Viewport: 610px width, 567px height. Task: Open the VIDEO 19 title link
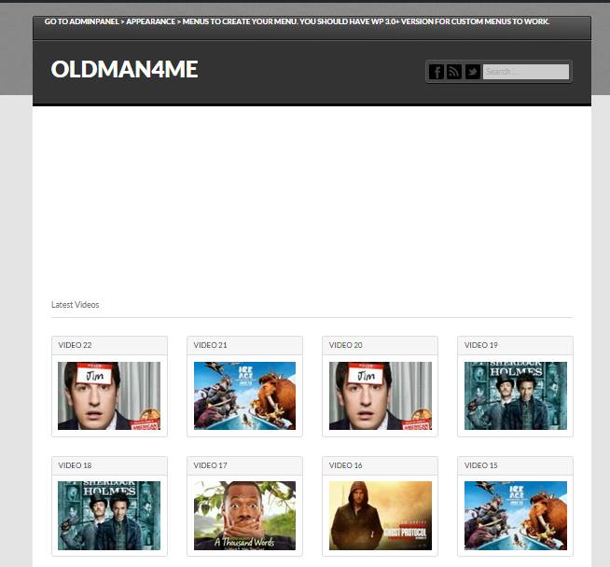click(481, 345)
